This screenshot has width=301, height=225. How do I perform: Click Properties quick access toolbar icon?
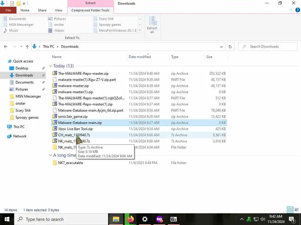click(12, 3)
